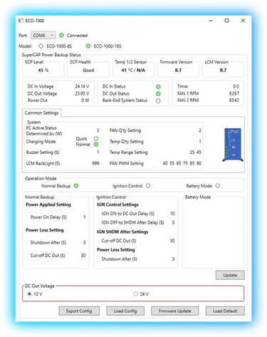
Task: Click the SCP Level value 45 %
Action: [x=43, y=71]
